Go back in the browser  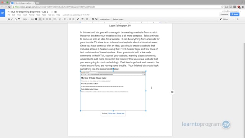point(2,7)
